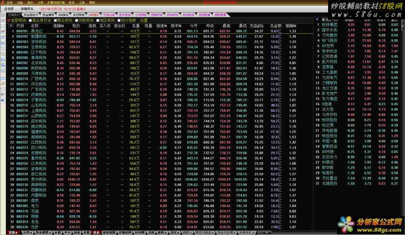Click the red app logo in title bar
The width and height of the screenshot is (405, 235).
point(3,2)
